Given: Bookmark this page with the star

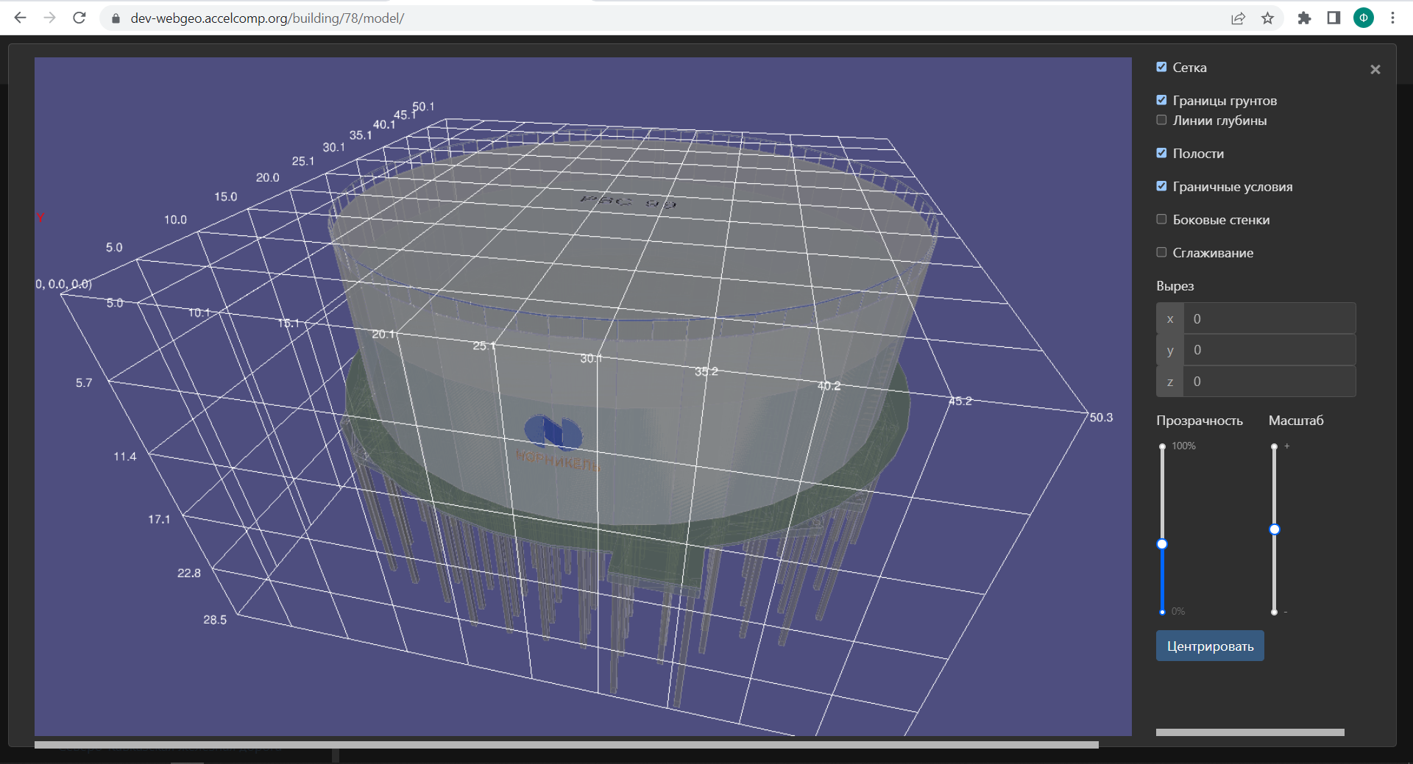Looking at the screenshot, I should (1267, 18).
